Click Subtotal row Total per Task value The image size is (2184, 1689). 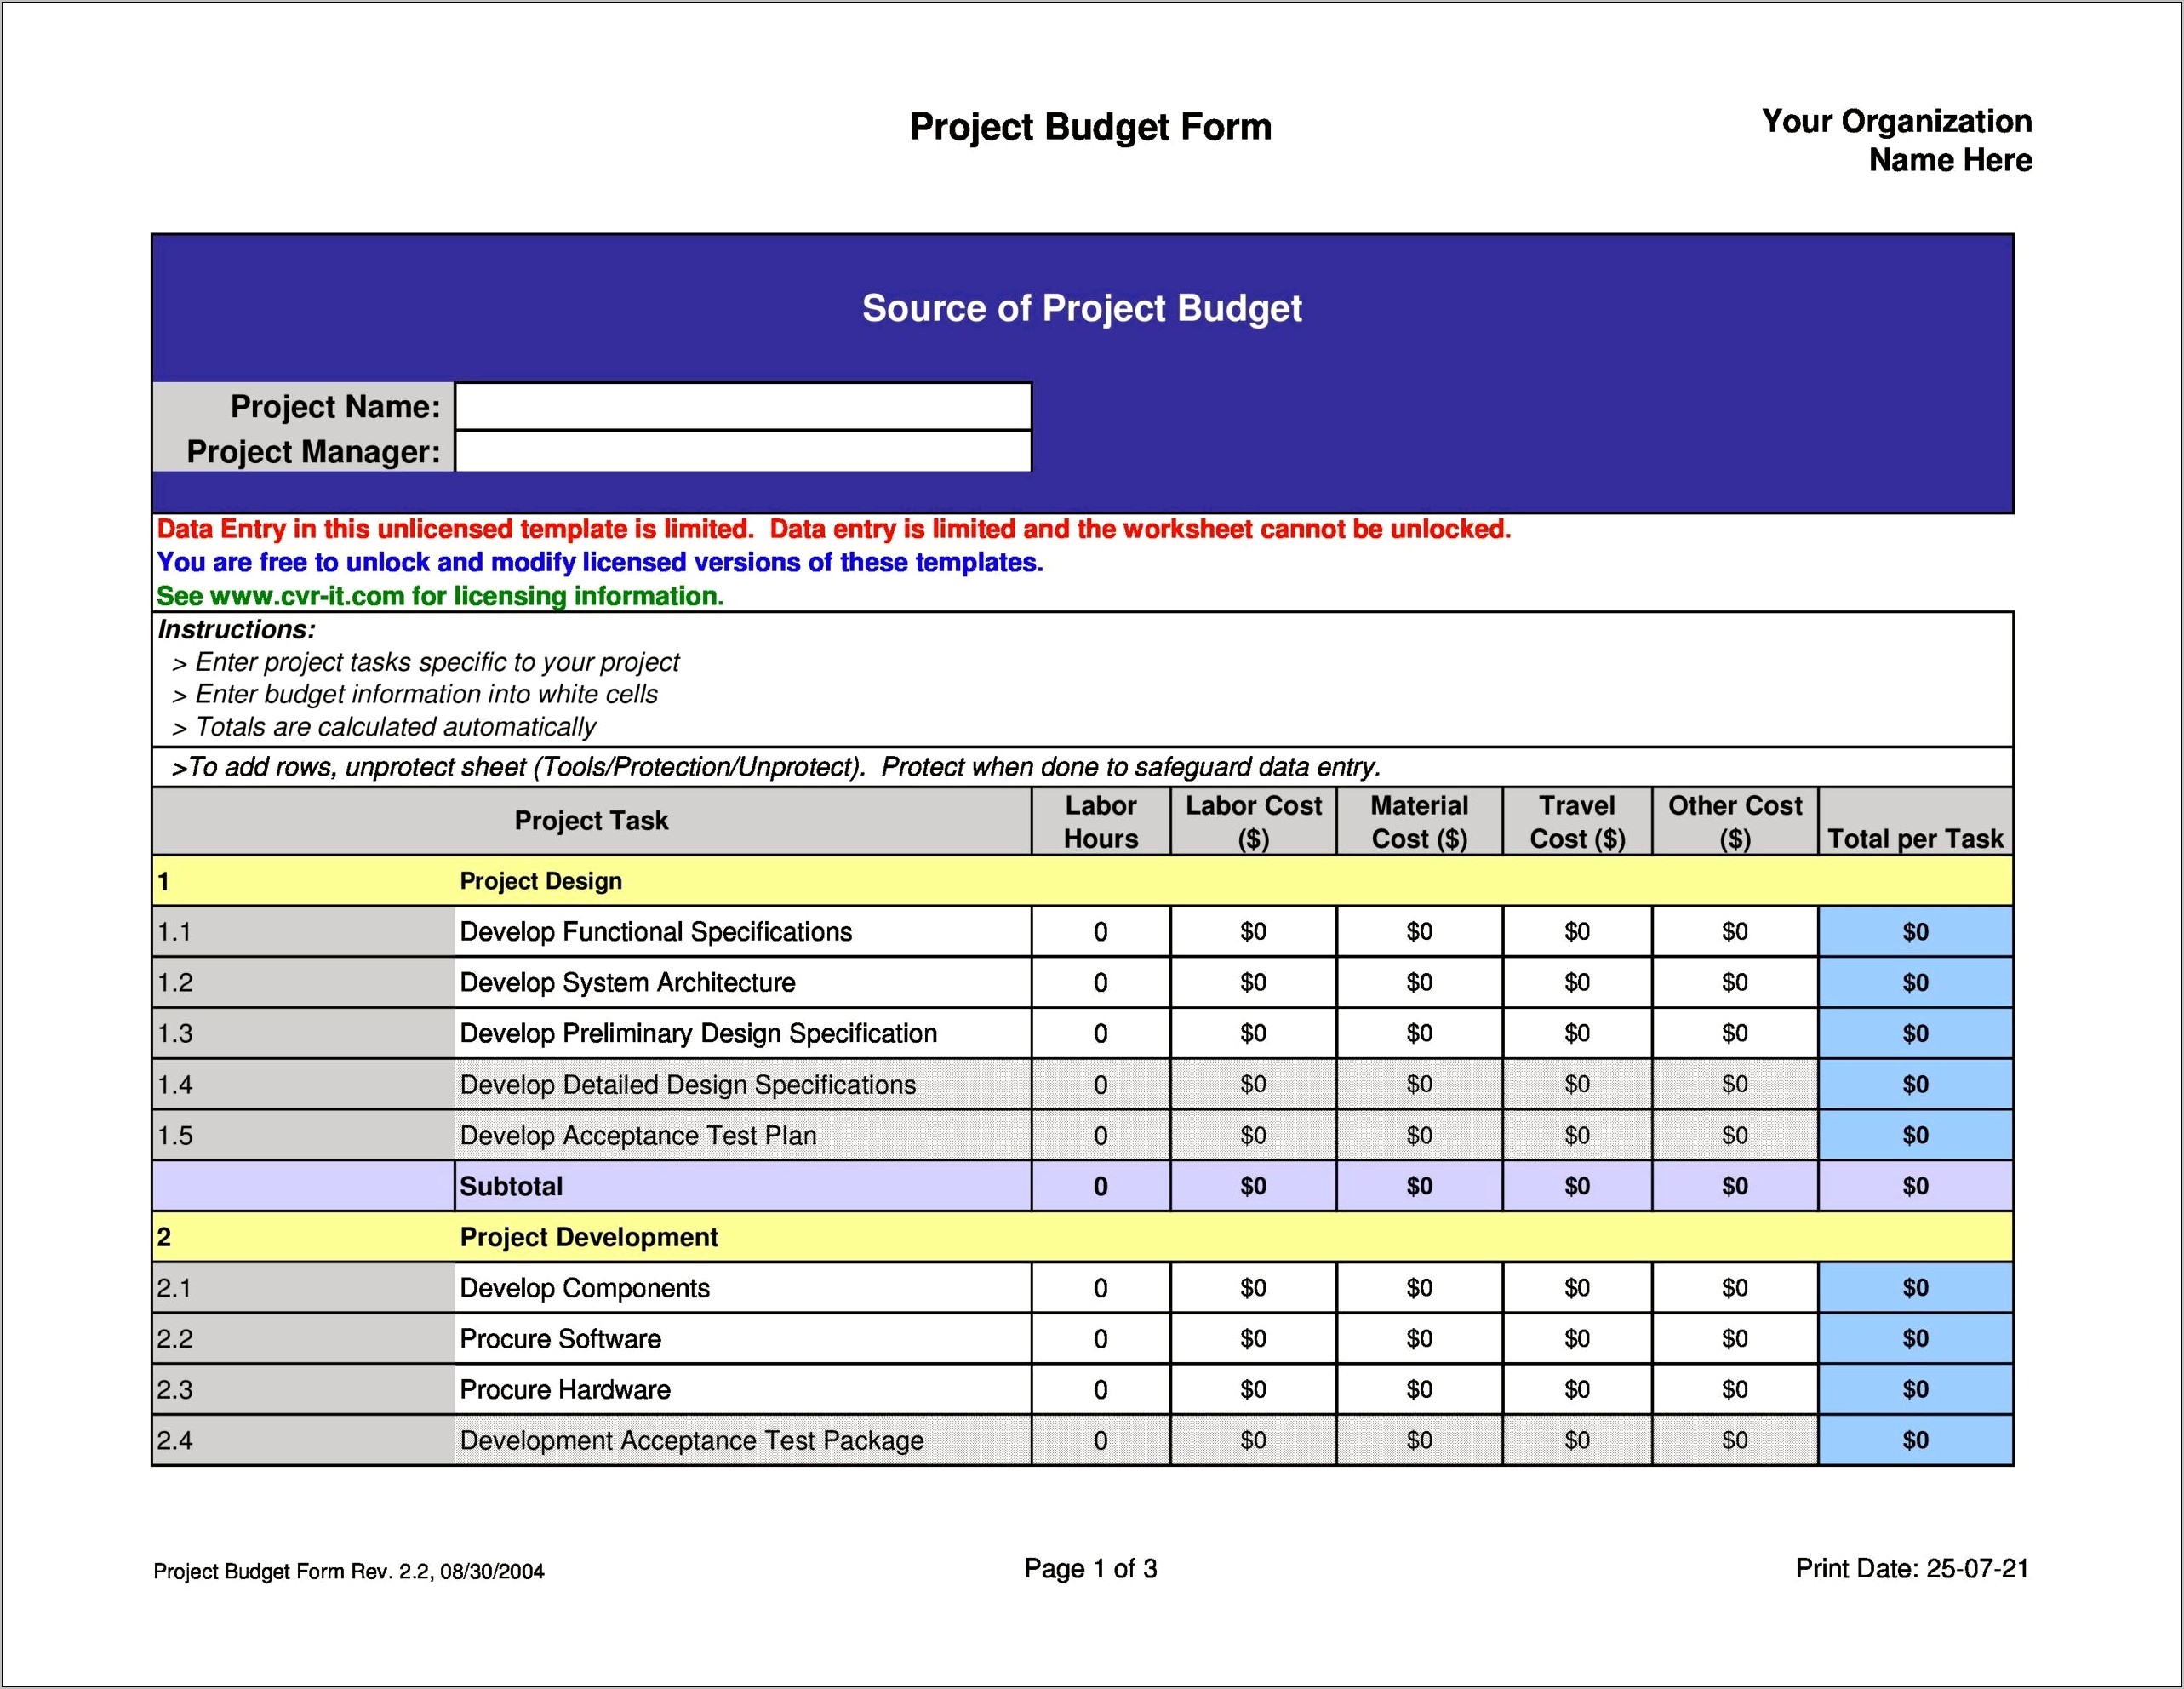(x=1916, y=1186)
